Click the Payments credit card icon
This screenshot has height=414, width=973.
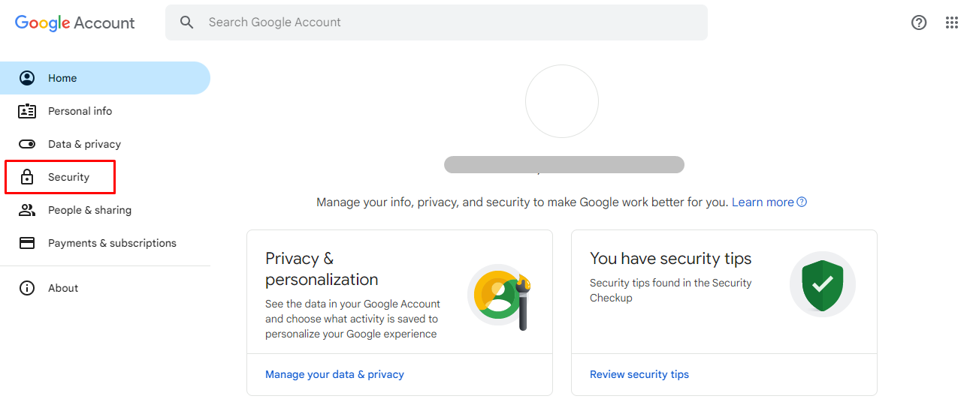pos(27,243)
